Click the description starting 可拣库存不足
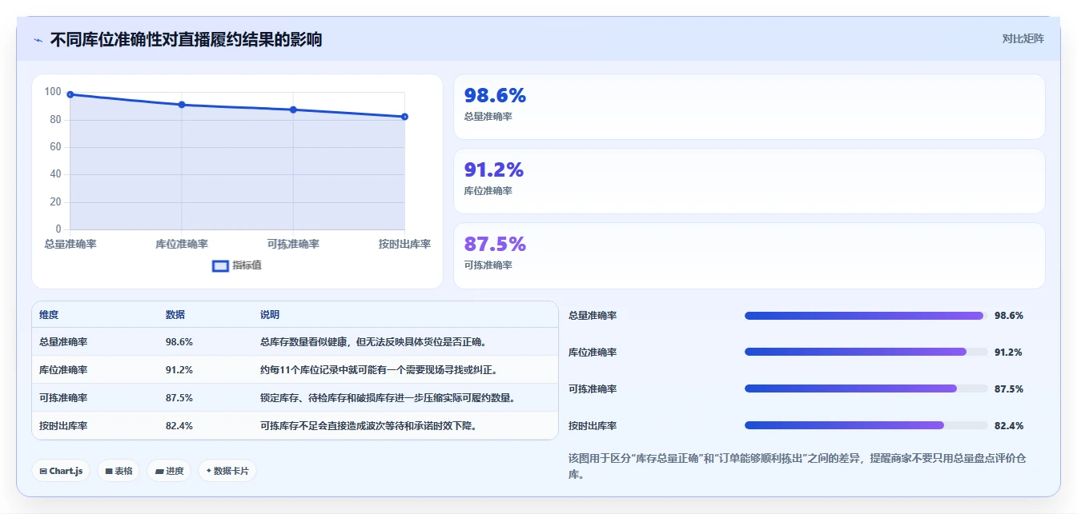 pyautogui.click(x=369, y=426)
